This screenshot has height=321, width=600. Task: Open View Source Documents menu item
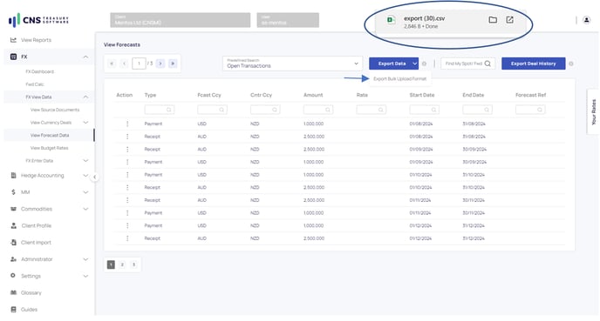point(55,110)
